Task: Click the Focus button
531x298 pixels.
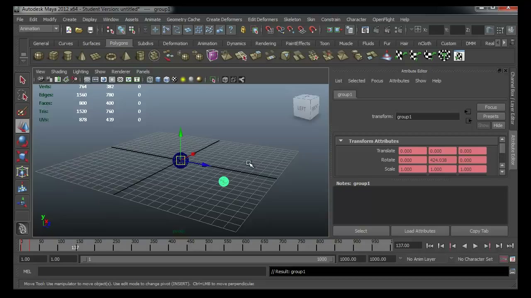Action: coord(491,107)
